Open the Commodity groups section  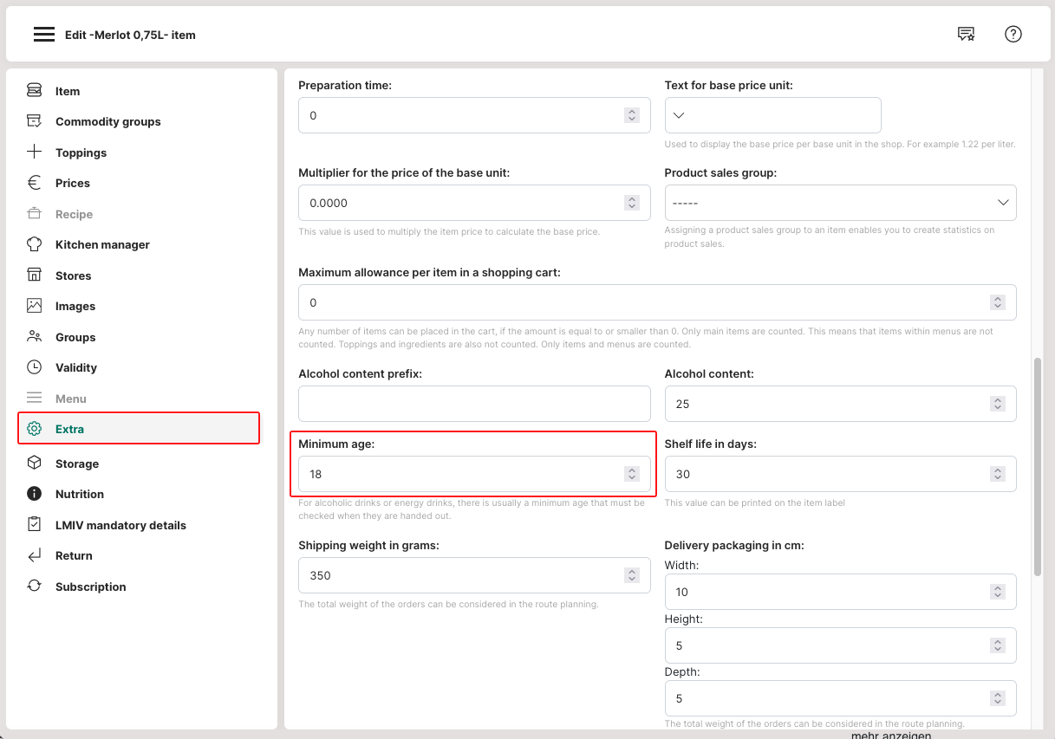[107, 121]
